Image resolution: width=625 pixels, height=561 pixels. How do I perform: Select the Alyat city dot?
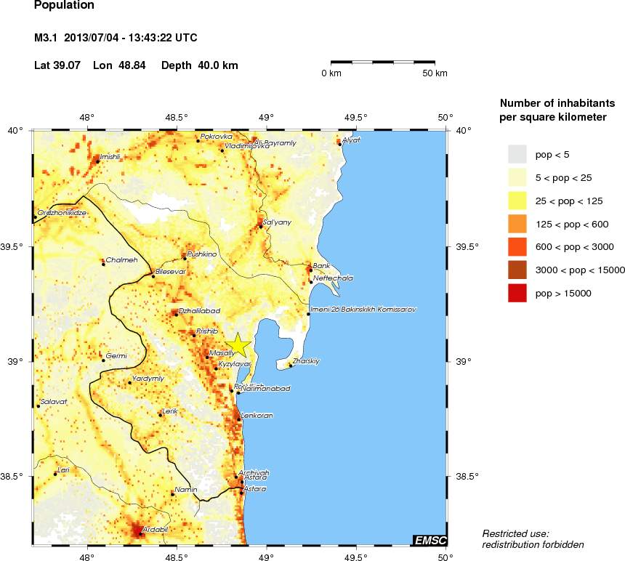tap(339, 144)
